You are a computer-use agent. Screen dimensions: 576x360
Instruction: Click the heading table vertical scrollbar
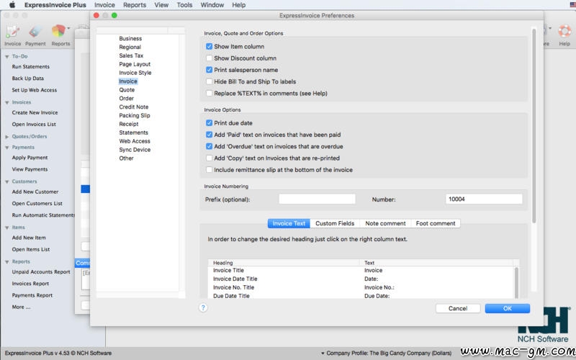tap(516, 283)
